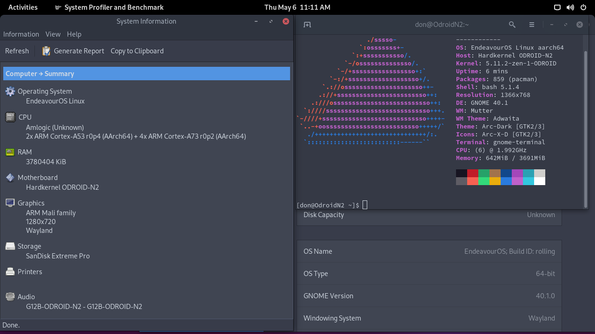Click the Amlogic (Unknown) entry
595x334 pixels.
point(55,128)
